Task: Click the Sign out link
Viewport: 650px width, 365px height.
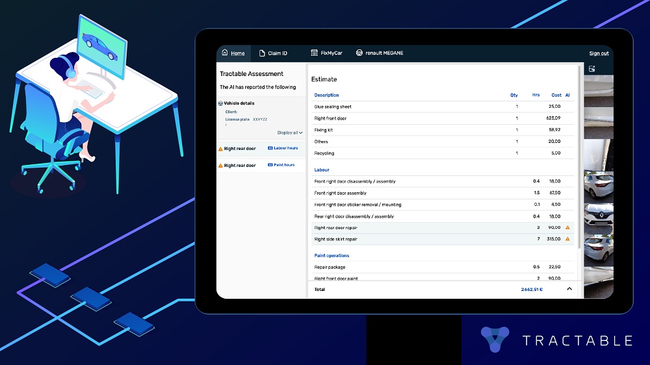Action: (599, 53)
